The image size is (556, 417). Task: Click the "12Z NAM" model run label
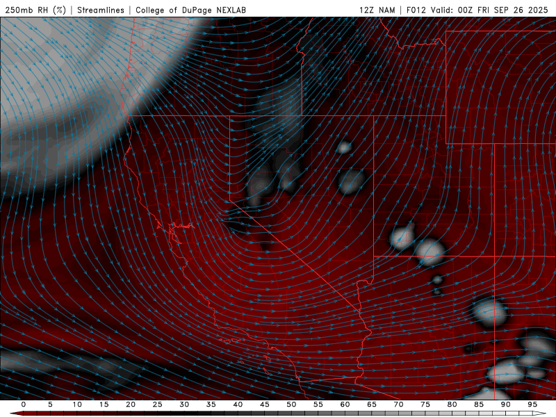point(377,10)
